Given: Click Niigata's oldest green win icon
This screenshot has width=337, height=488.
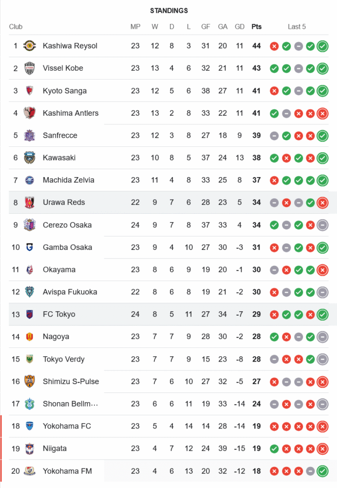Looking at the screenshot, I should (x=274, y=448).
